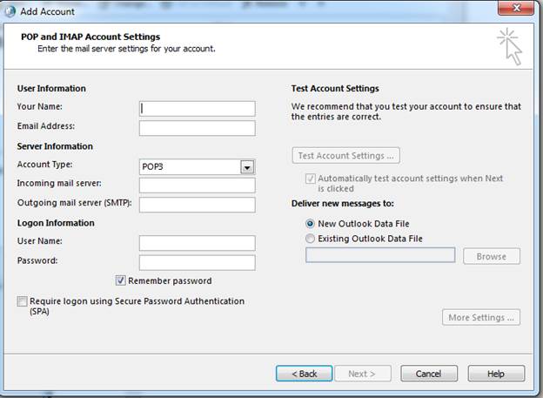543x398 pixels.
Task: Click the Outlook globe icon in title bar
Action: (x=10, y=11)
